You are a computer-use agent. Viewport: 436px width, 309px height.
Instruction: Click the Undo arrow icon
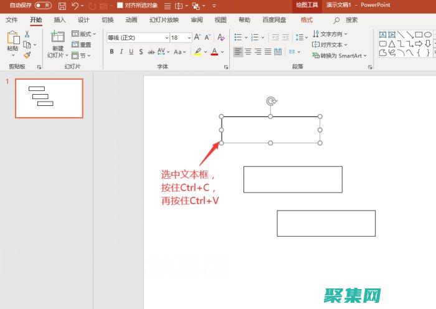pyautogui.click(x=75, y=6)
